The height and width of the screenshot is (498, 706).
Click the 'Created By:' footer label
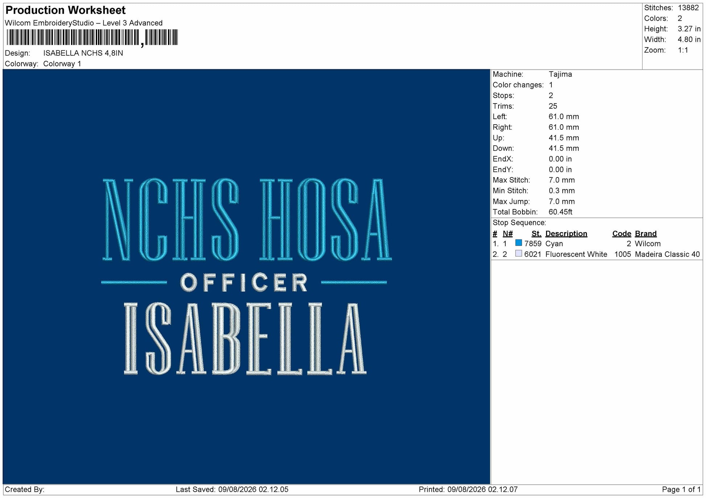tap(24, 489)
